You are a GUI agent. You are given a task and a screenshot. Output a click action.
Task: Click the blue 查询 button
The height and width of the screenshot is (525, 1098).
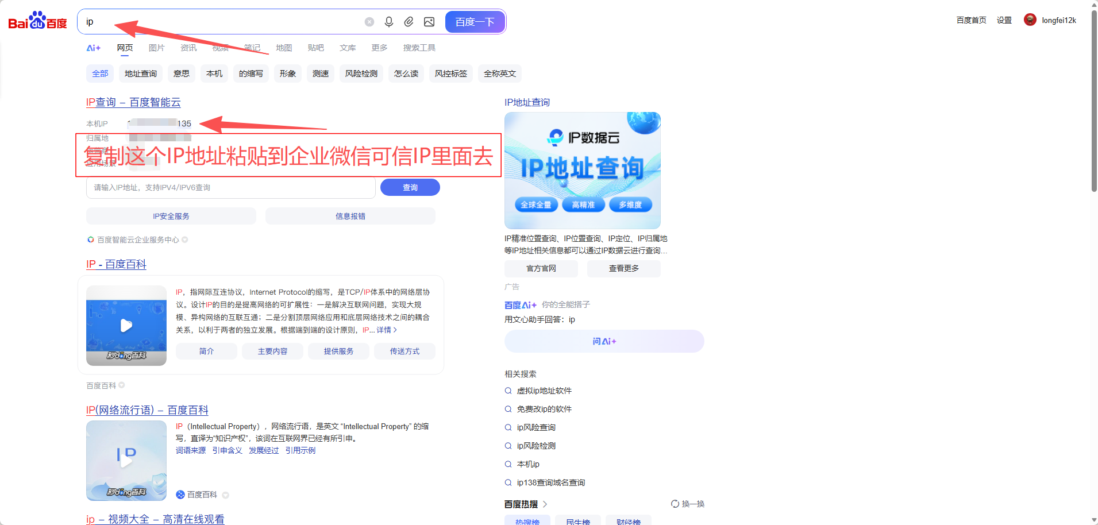pos(410,187)
